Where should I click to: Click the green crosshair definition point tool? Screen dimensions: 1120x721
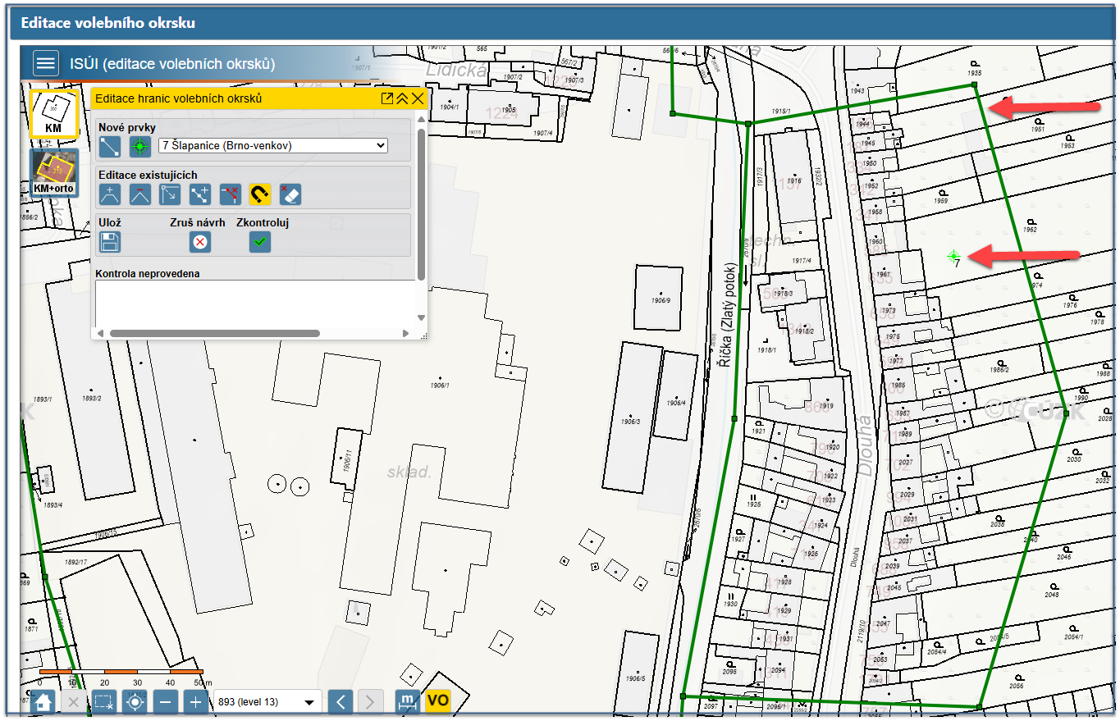click(x=140, y=146)
